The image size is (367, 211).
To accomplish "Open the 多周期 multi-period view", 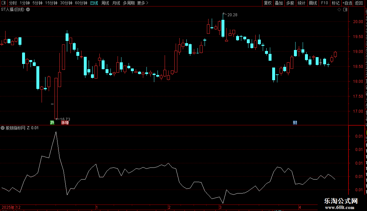I will click(129, 3).
